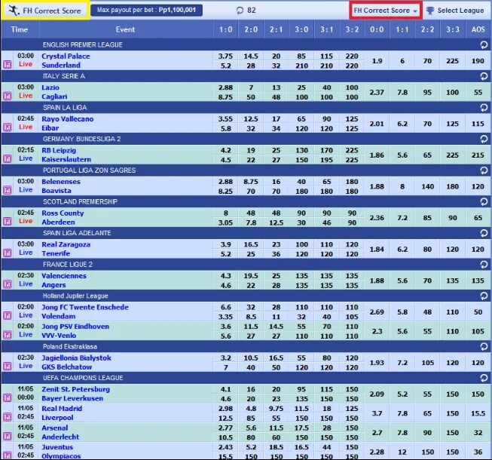Select Lazio 2:0 odds 7

point(251,87)
